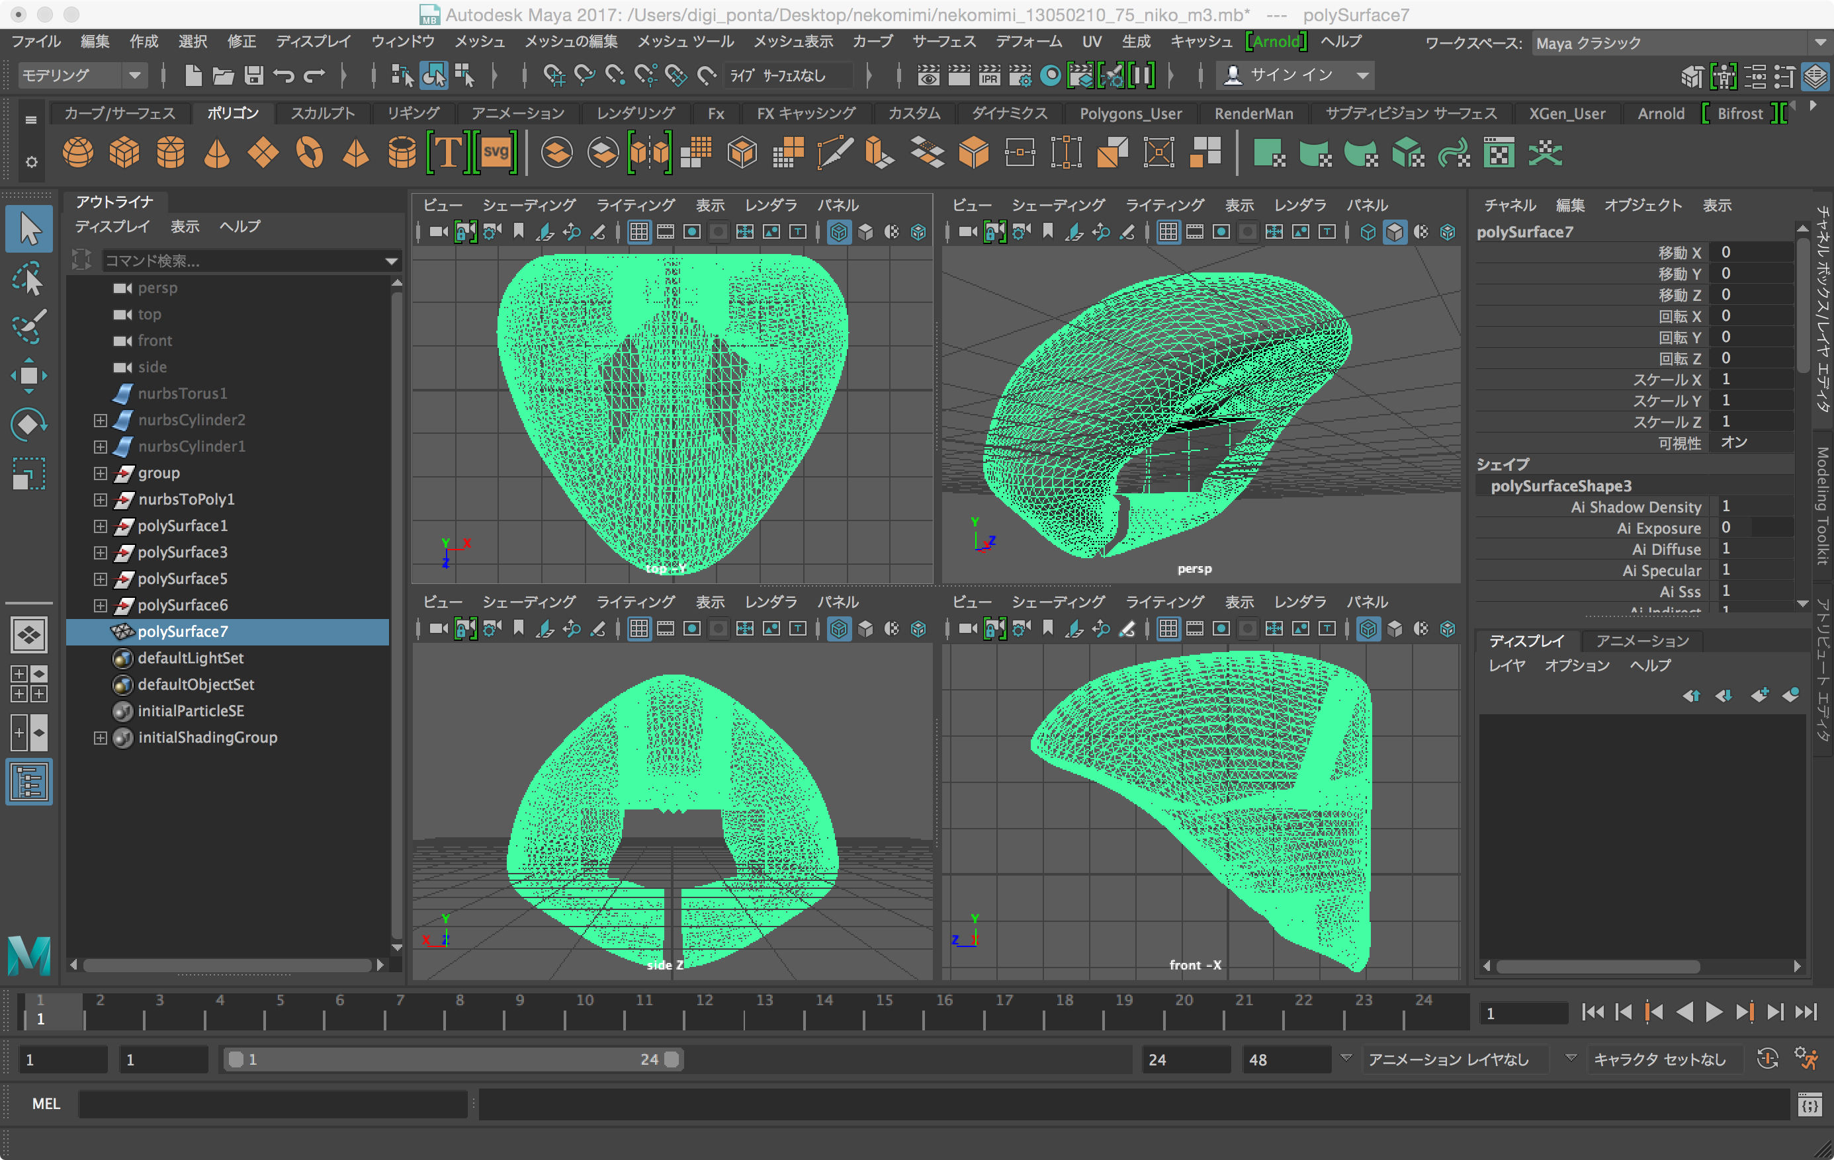Switch to the スカルプト shelf tab
The height and width of the screenshot is (1160, 1834).
(x=323, y=113)
